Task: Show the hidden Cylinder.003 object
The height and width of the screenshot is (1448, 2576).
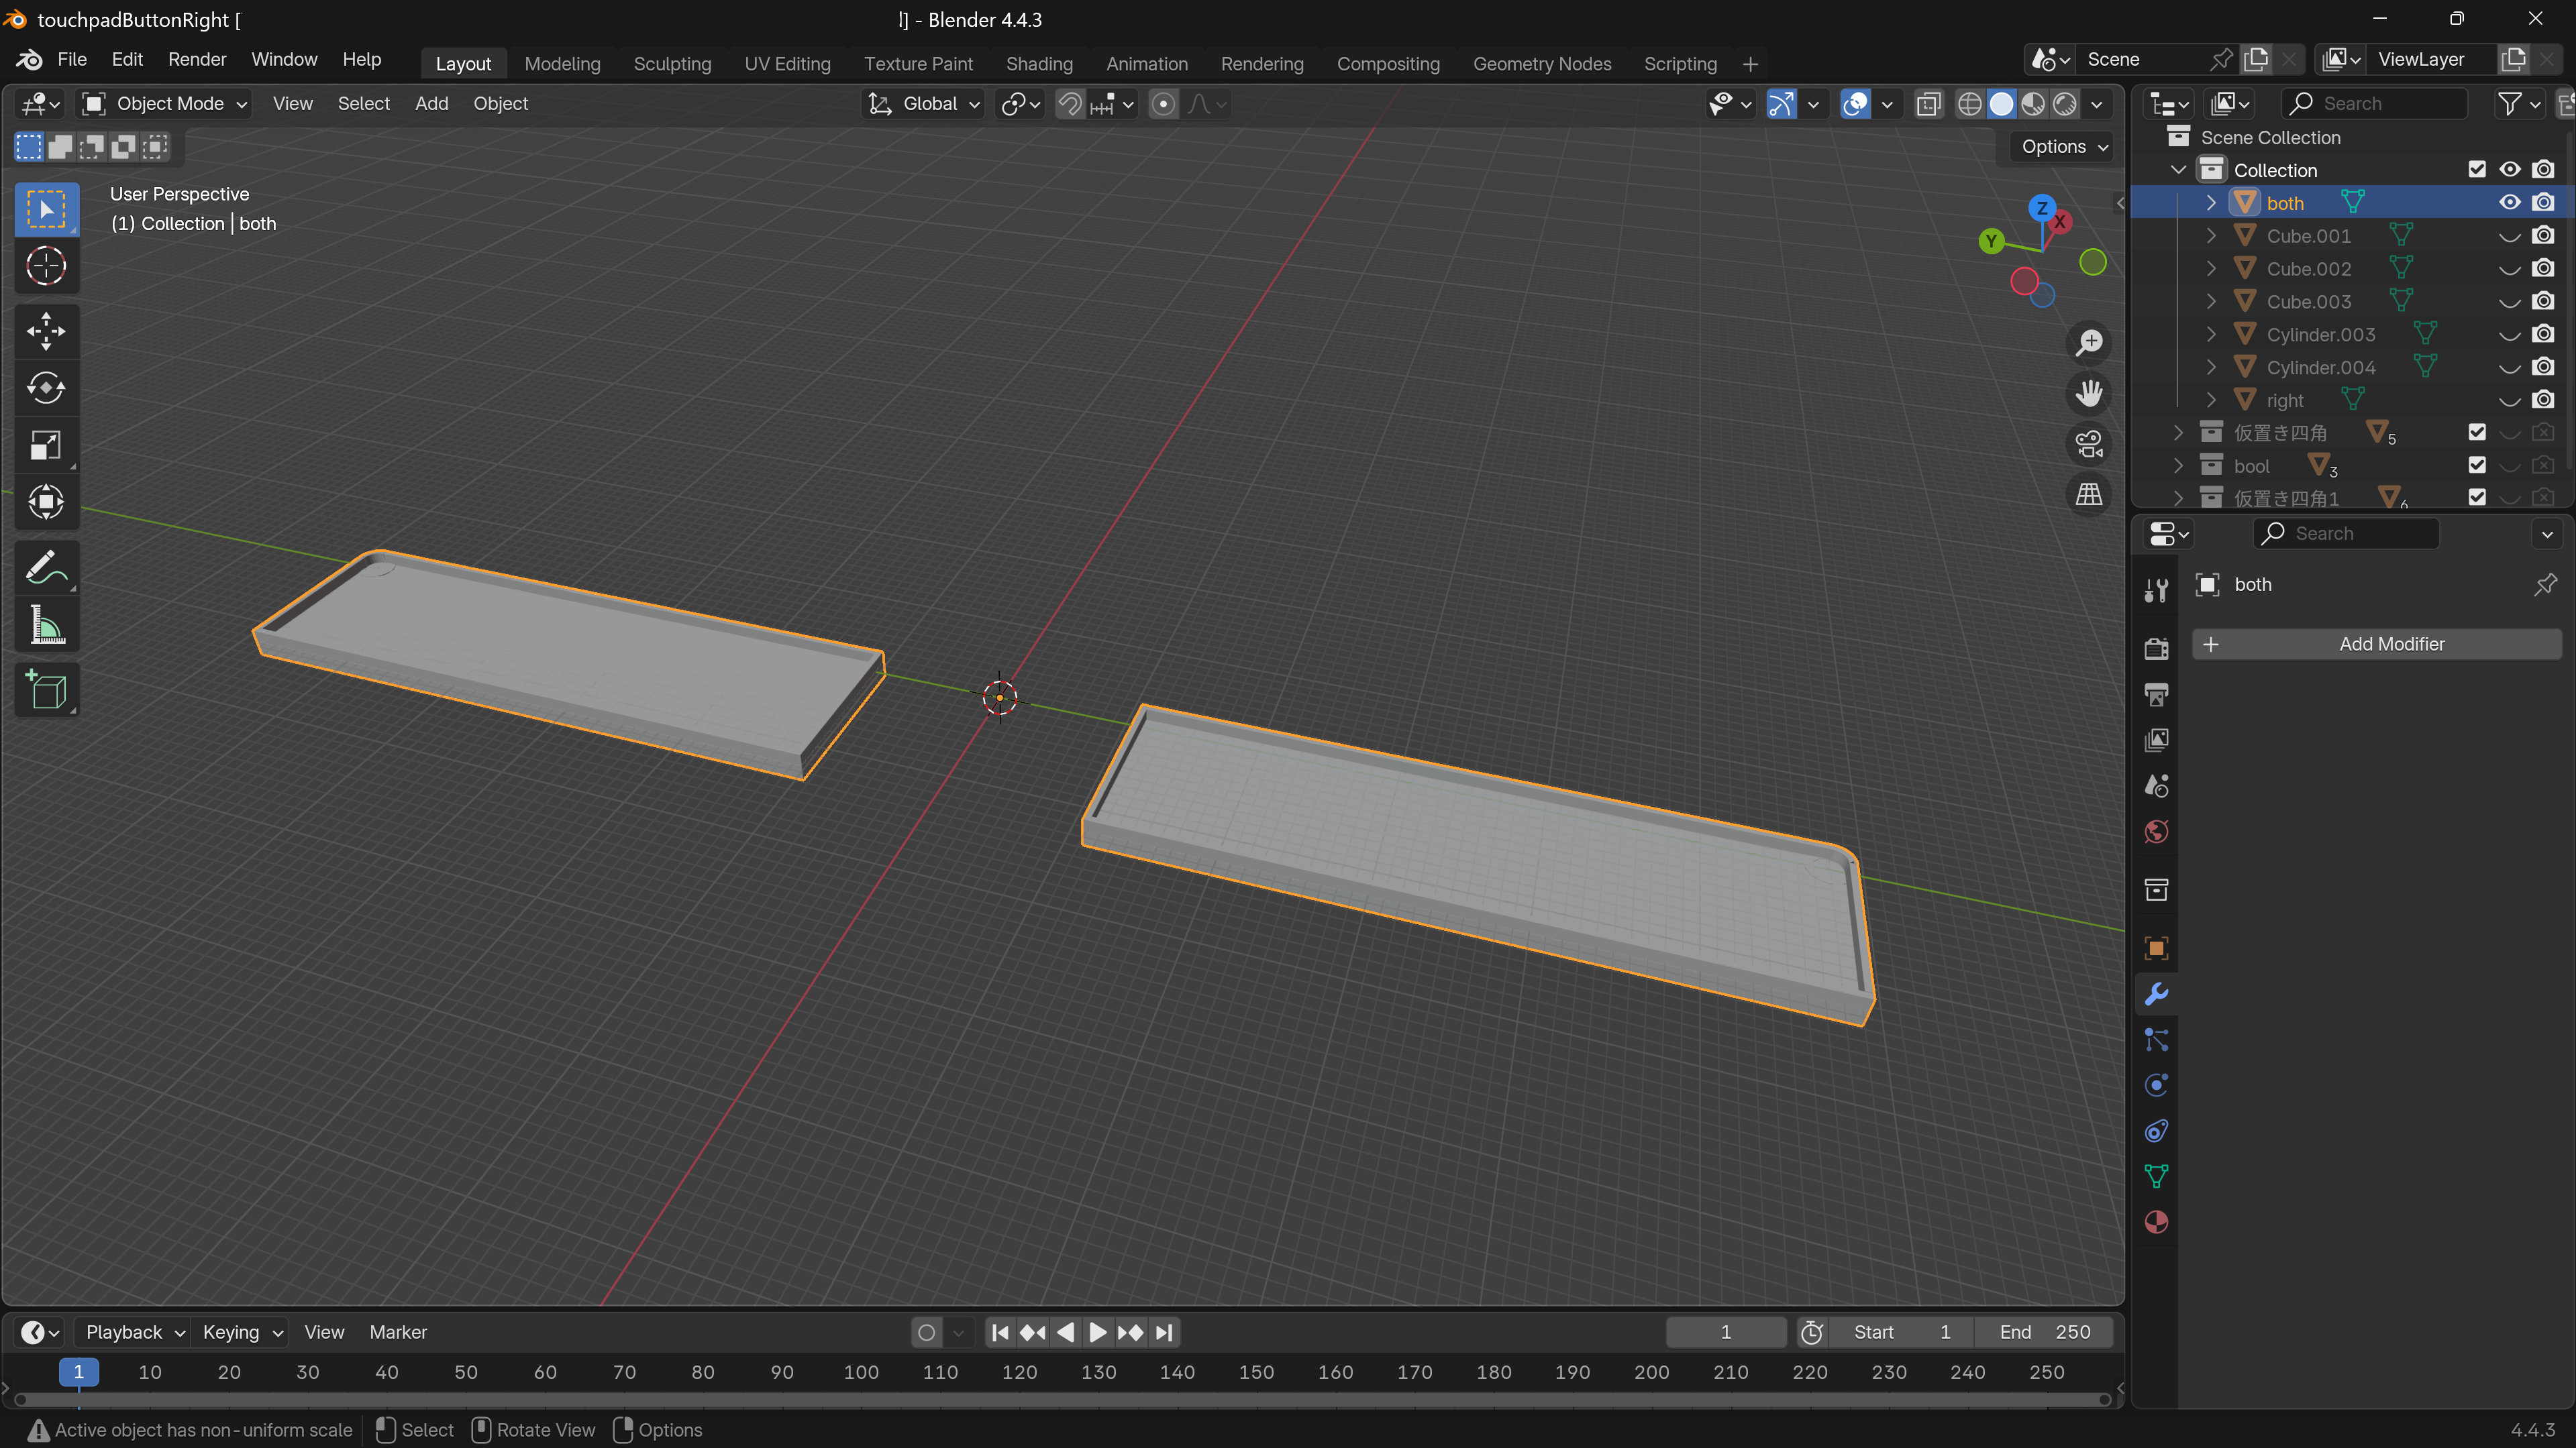Action: click(2509, 335)
